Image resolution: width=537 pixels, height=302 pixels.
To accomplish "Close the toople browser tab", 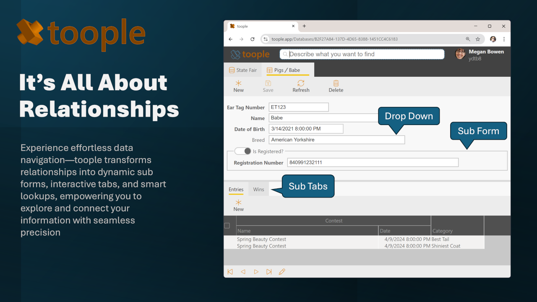I will click(293, 26).
